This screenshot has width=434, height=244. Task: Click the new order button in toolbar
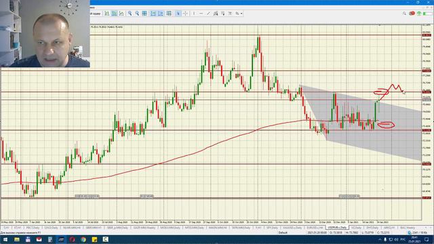coord(96,14)
